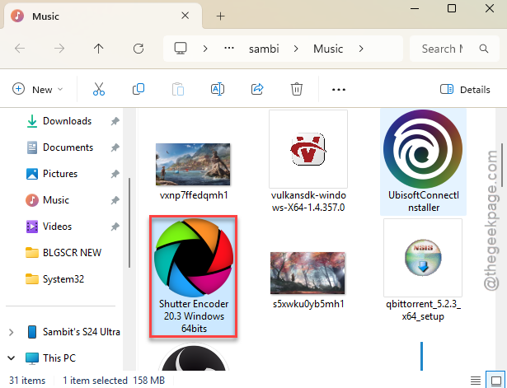The image size is (507, 388).
Task: Select the sambi breadcrumb folder
Action: coord(264,49)
